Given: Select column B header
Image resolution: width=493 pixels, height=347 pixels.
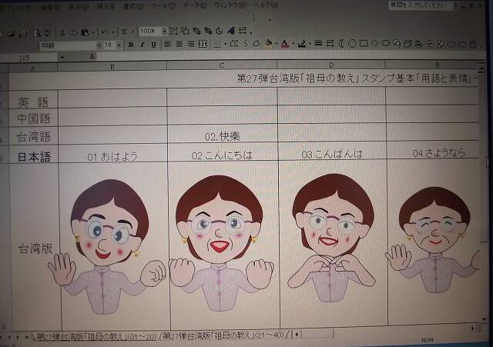Looking at the screenshot, I should click(x=112, y=66).
